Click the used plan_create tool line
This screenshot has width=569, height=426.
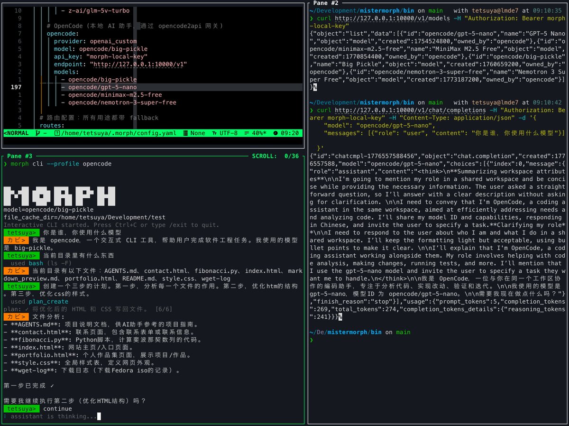tap(40, 301)
